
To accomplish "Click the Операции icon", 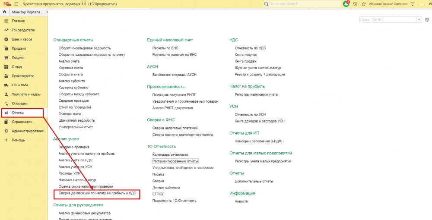I will tap(6, 104).
